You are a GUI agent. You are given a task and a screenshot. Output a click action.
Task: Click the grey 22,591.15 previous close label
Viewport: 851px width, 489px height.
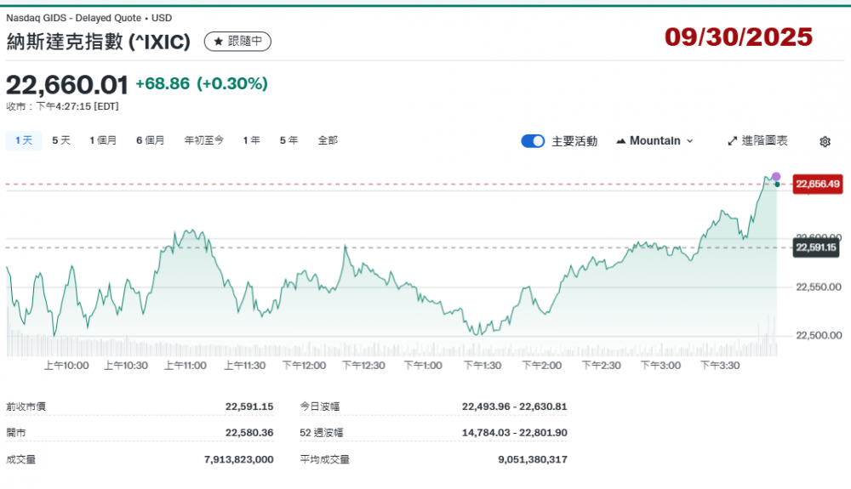(817, 247)
